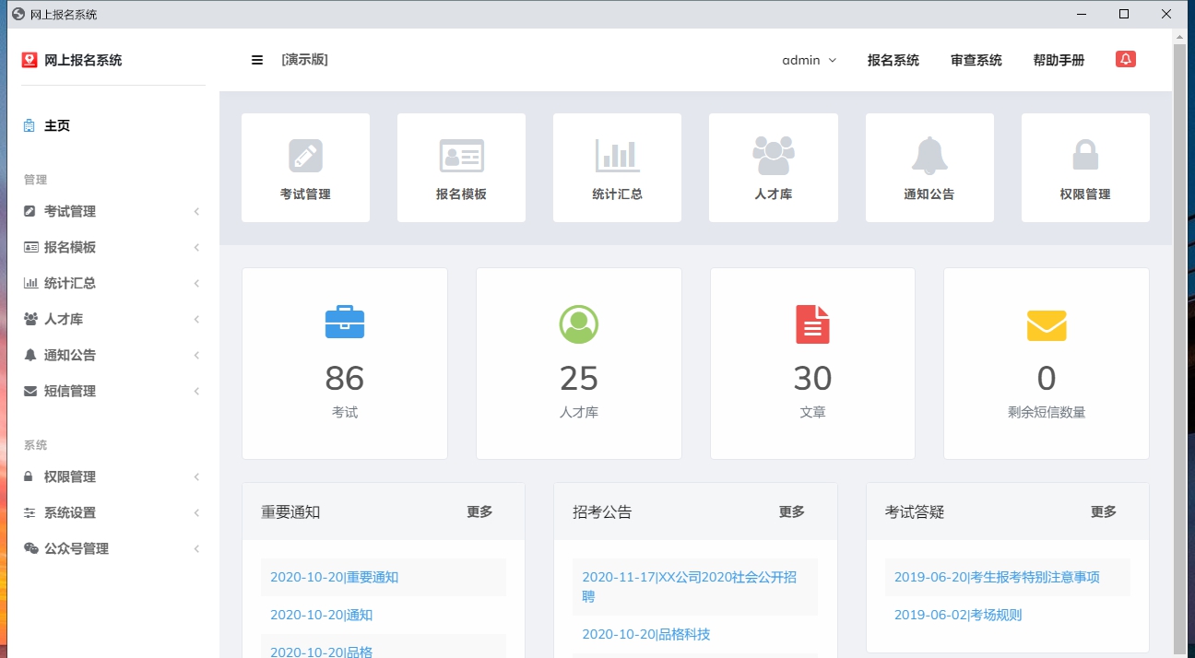Screen dimensions: 1195x658
Task: Open the admin account dropdown
Action: (x=807, y=60)
